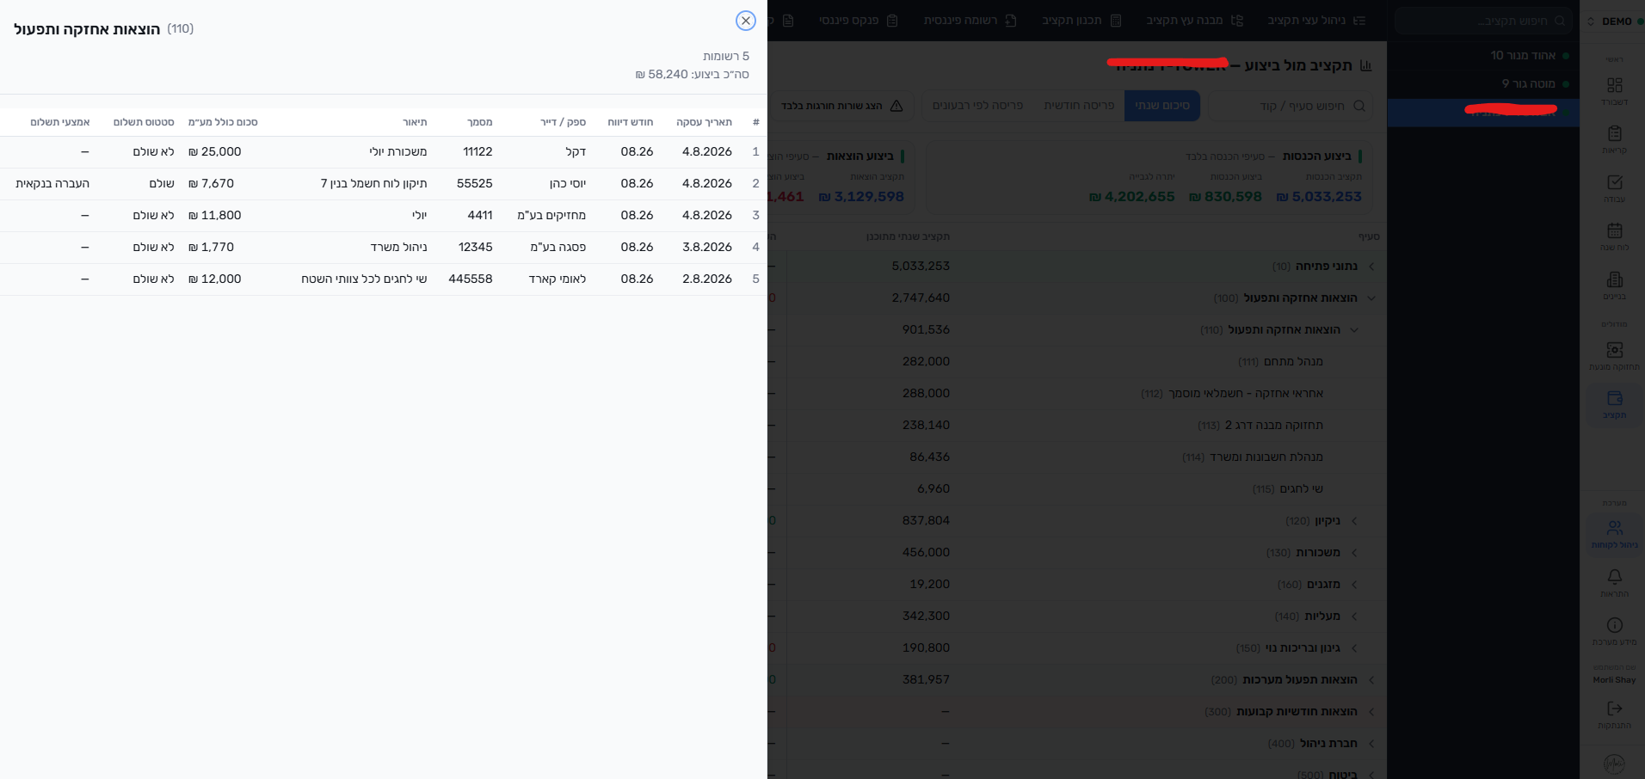Click the תיקון לוח חשמל בנין 7 description
This screenshot has width=1645, height=779.
tap(373, 184)
